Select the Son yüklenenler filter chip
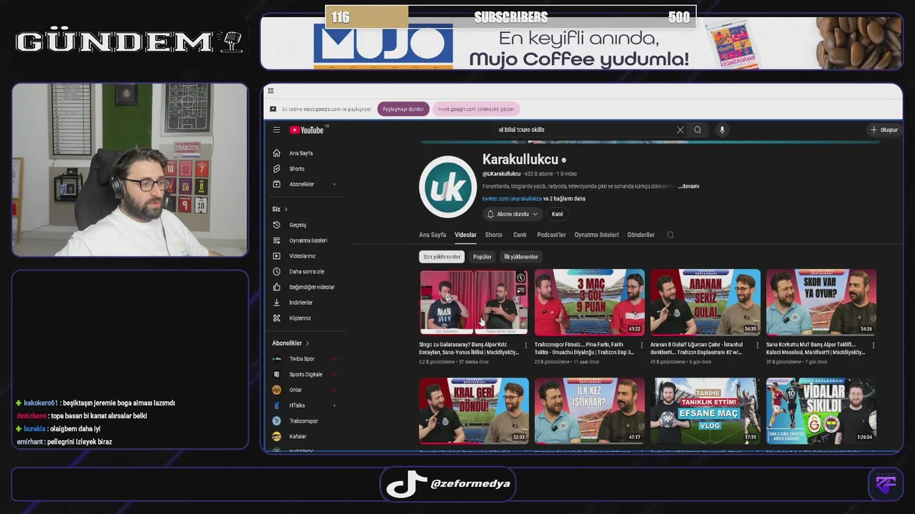 tap(442, 256)
